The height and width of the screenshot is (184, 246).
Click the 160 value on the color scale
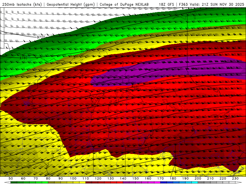[148, 178]
